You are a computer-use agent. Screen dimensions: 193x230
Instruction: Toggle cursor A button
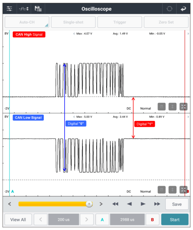pos(102,220)
